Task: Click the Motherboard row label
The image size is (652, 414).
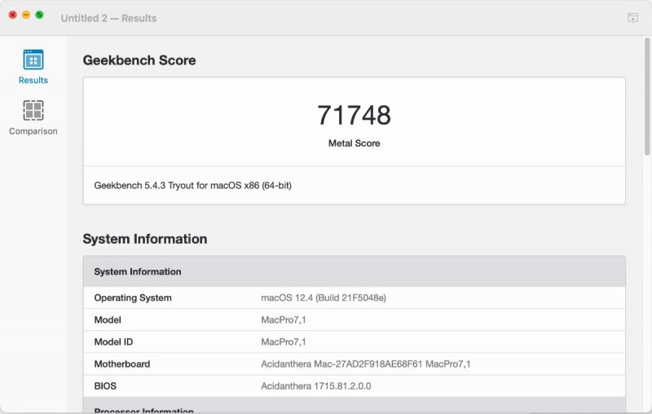Action: click(x=122, y=364)
